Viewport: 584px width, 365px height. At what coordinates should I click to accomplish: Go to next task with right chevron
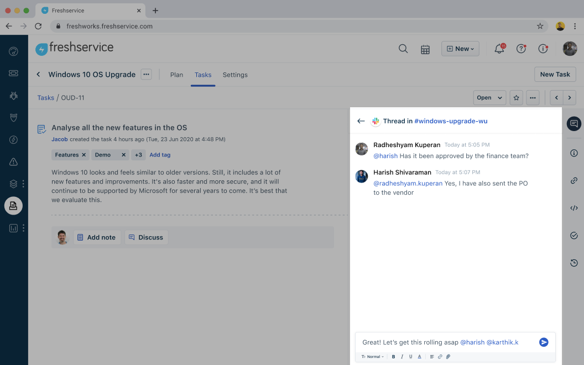(x=570, y=97)
